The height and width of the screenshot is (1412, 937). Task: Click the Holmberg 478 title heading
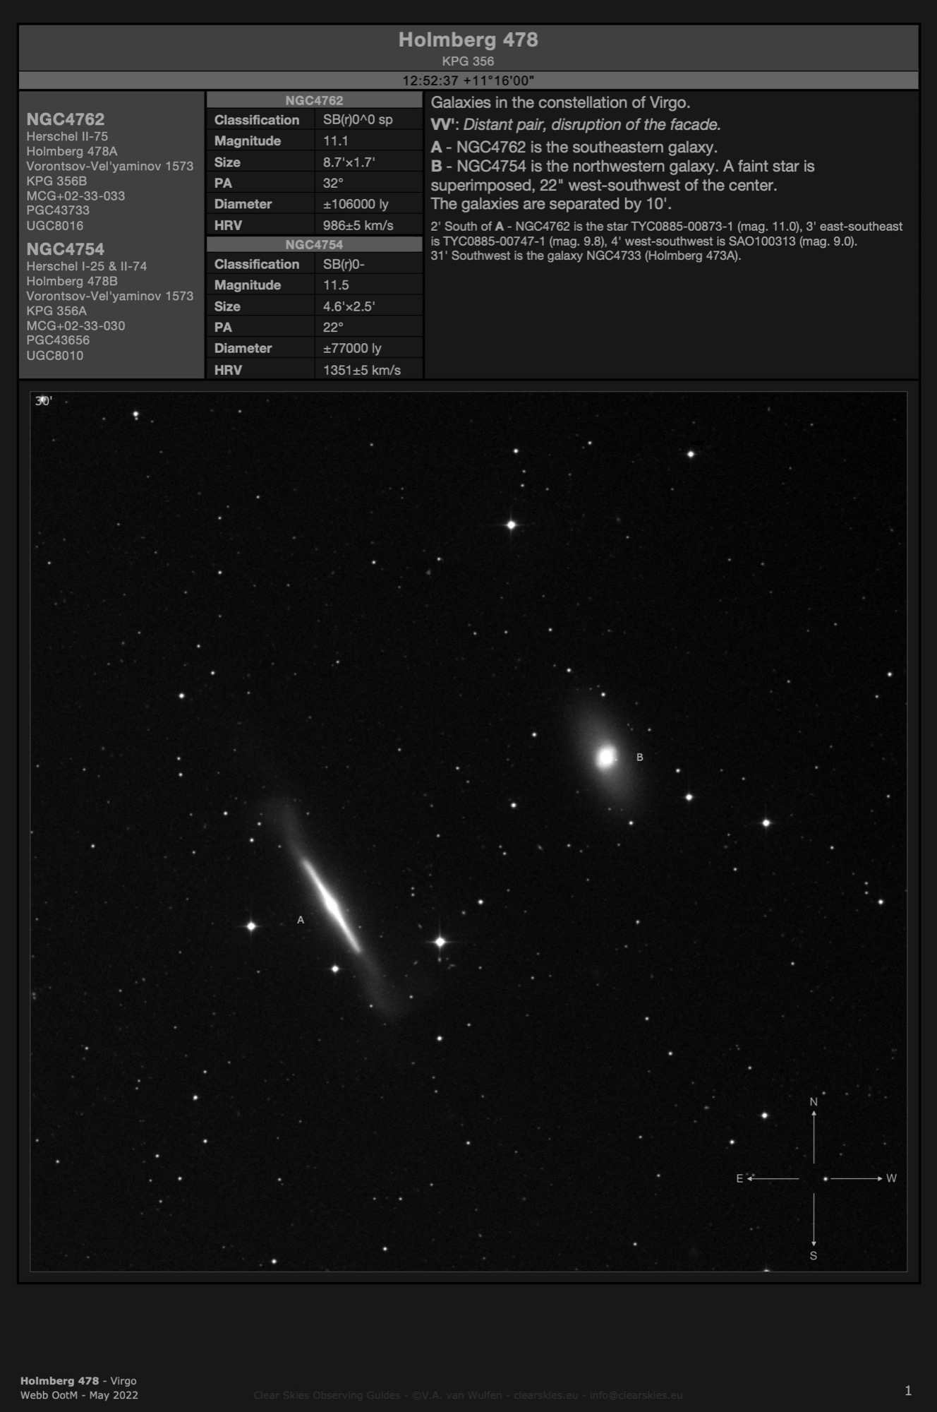point(468,40)
